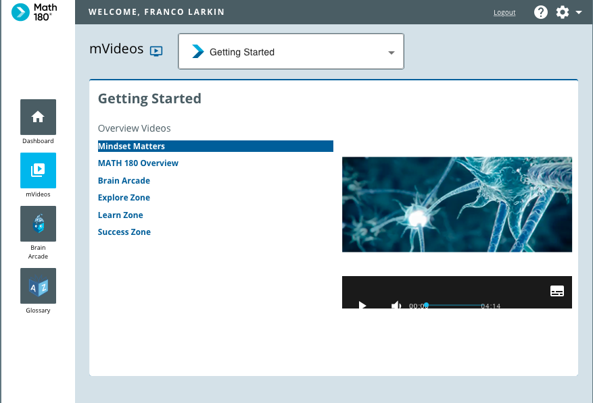
Task: Mute the video with the speaker icon
Action: pos(396,305)
